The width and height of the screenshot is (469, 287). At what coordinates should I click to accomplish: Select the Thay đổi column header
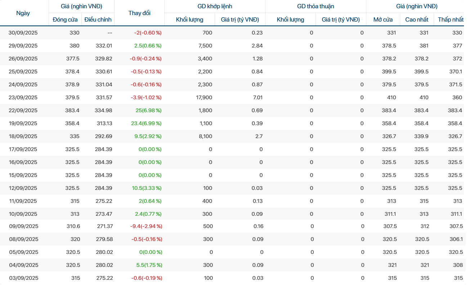coord(139,13)
